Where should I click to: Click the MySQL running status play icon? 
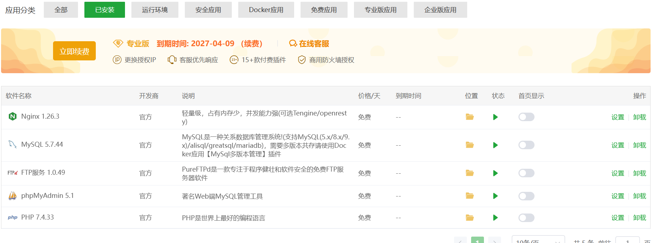(495, 145)
